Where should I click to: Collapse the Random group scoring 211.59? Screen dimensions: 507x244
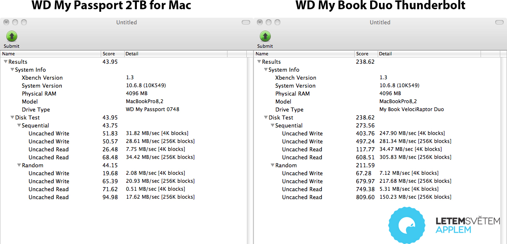click(272, 165)
